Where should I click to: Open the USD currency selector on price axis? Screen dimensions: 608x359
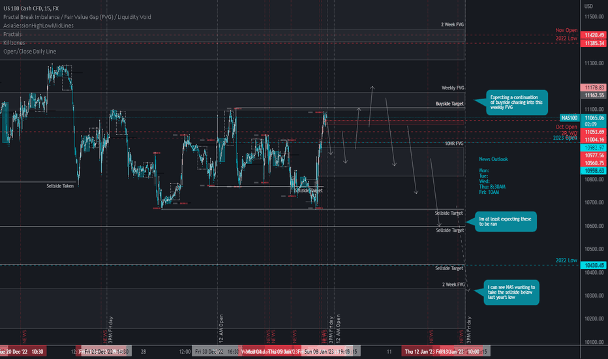(588, 6)
